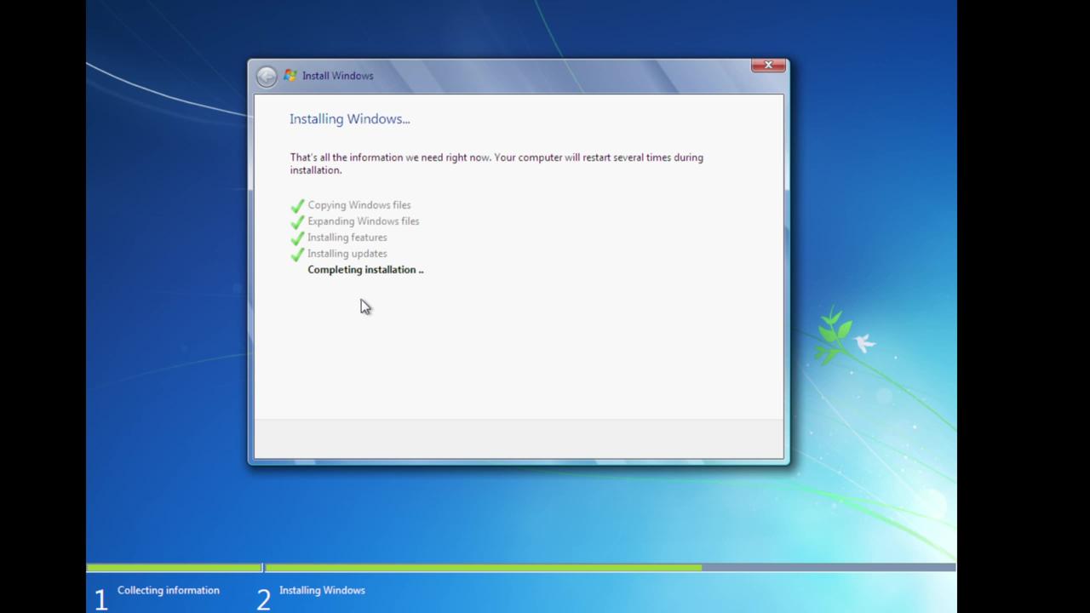Image resolution: width=1090 pixels, height=613 pixels.
Task: Click the Install Windows title bar text
Action: [337, 75]
